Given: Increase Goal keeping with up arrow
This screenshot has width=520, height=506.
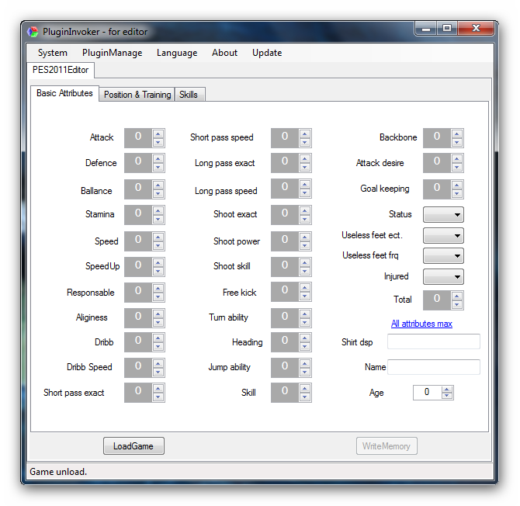Looking at the screenshot, I should tap(457, 185).
